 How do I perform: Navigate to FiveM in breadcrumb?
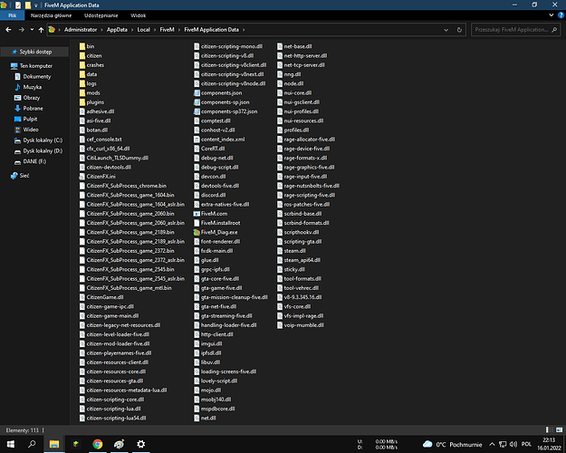[x=168, y=30]
